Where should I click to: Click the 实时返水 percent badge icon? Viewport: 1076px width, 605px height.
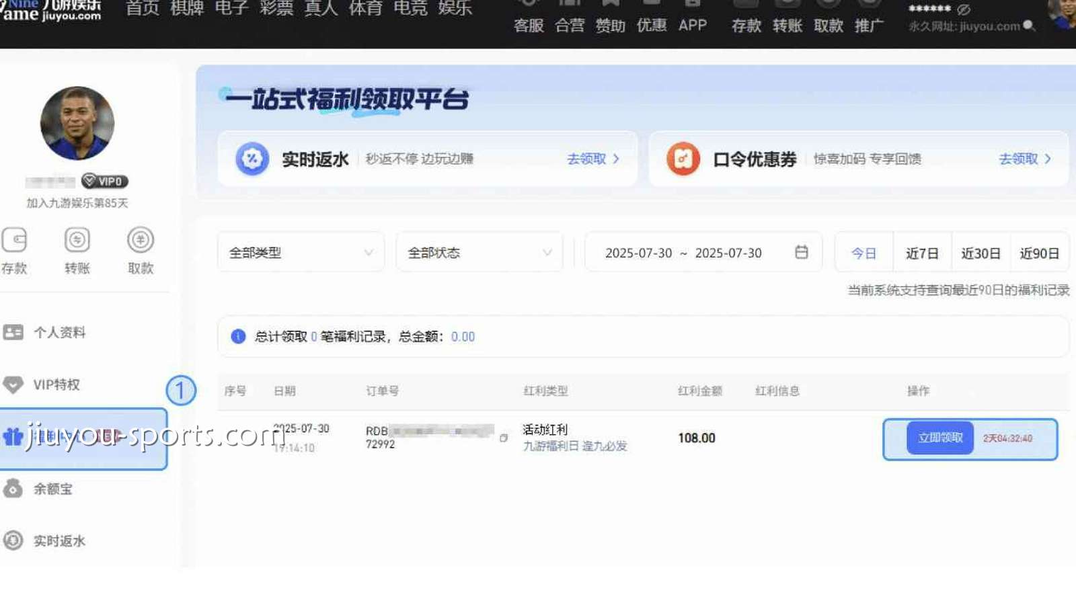click(252, 159)
